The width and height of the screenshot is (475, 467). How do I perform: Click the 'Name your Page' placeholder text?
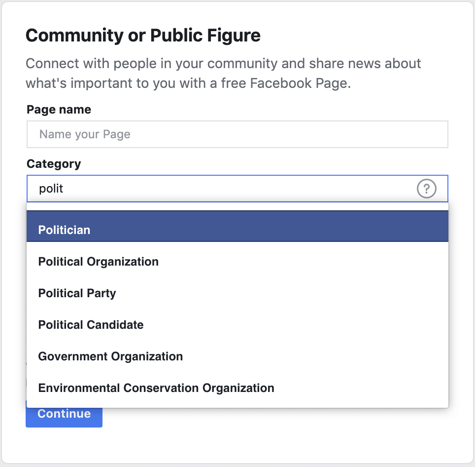tap(85, 134)
